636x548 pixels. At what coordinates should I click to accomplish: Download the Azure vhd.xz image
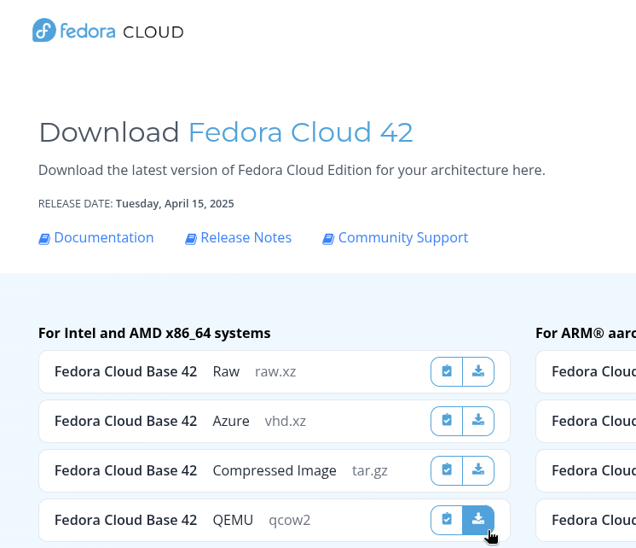478,421
